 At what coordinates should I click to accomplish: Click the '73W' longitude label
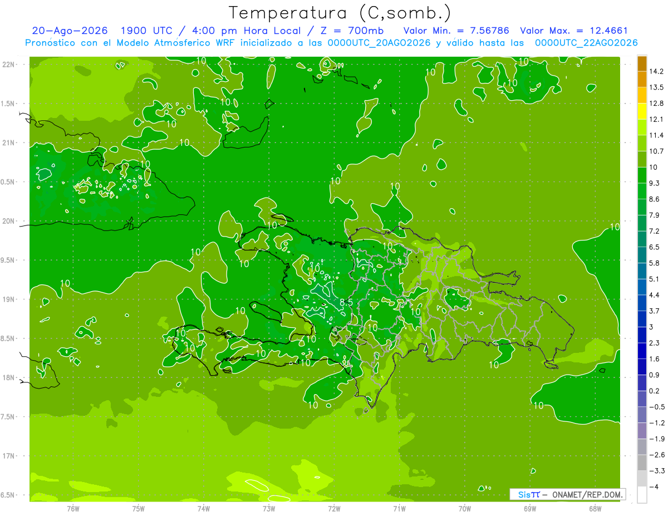[x=269, y=508]
